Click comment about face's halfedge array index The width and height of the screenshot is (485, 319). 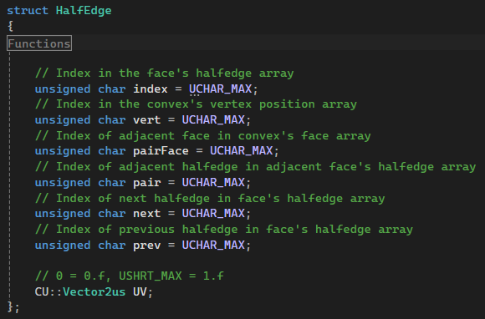click(x=165, y=73)
